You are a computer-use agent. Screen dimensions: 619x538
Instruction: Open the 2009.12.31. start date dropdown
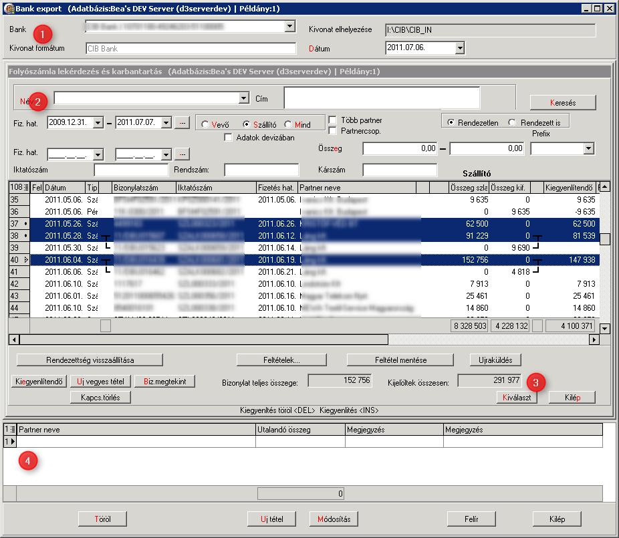[x=98, y=123]
